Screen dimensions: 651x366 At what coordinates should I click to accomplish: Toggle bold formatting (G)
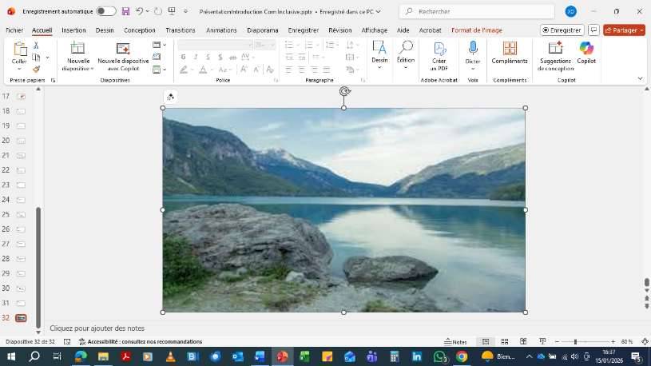183,57
